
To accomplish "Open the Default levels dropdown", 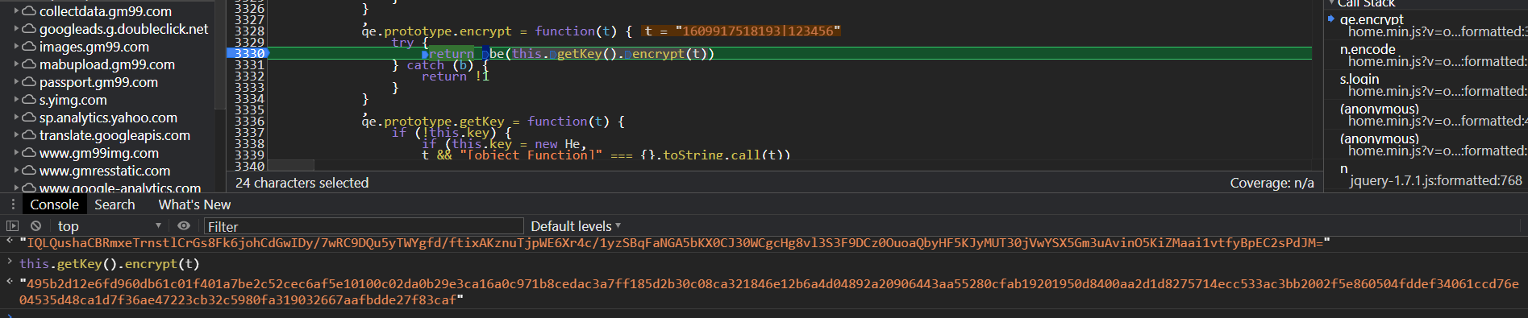I will click(x=576, y=226).
